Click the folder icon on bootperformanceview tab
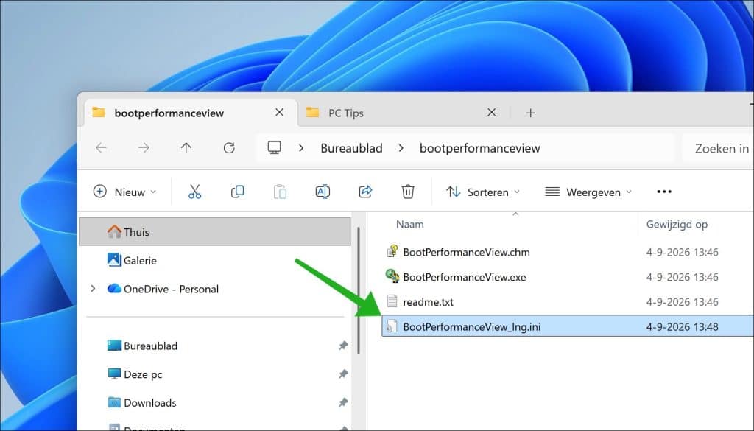754x431 pixels. click(x=99, y=112)
